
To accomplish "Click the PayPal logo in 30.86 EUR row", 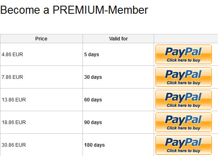I will click(x=184, y=143).
